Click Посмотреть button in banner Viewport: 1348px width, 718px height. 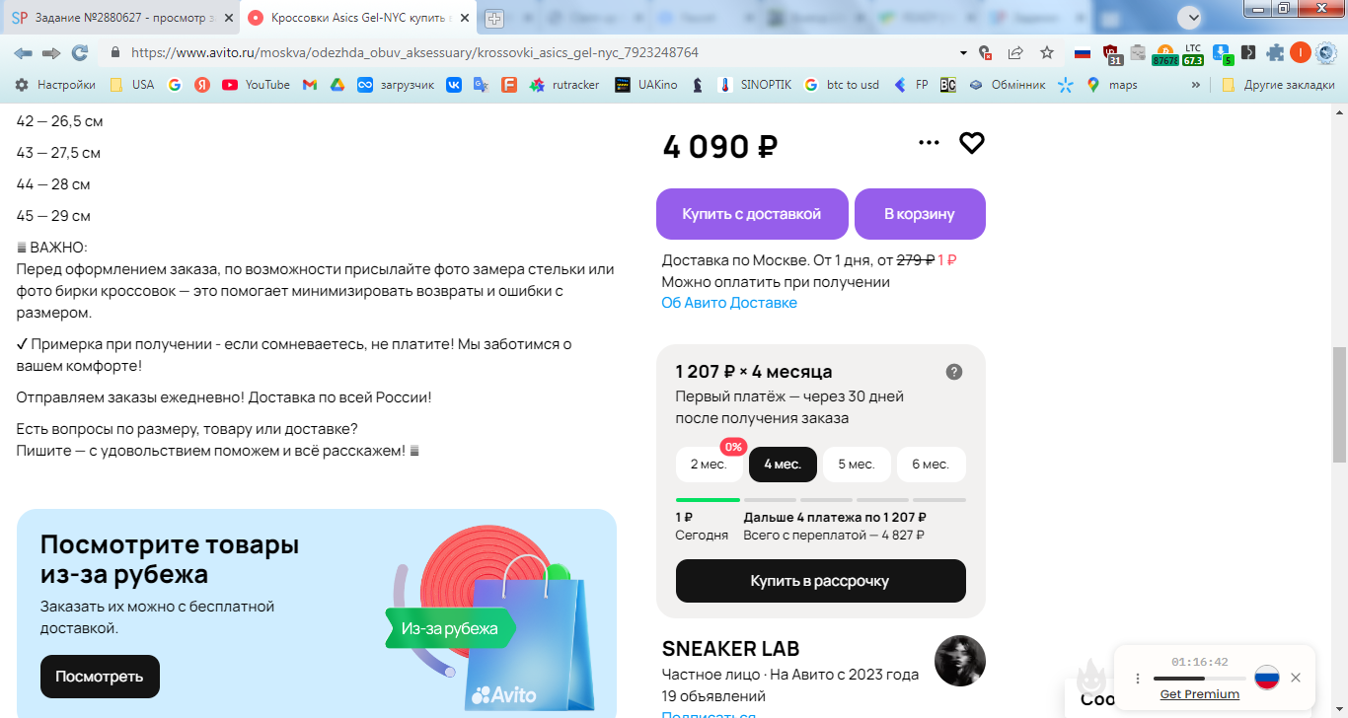pos(100,677)
